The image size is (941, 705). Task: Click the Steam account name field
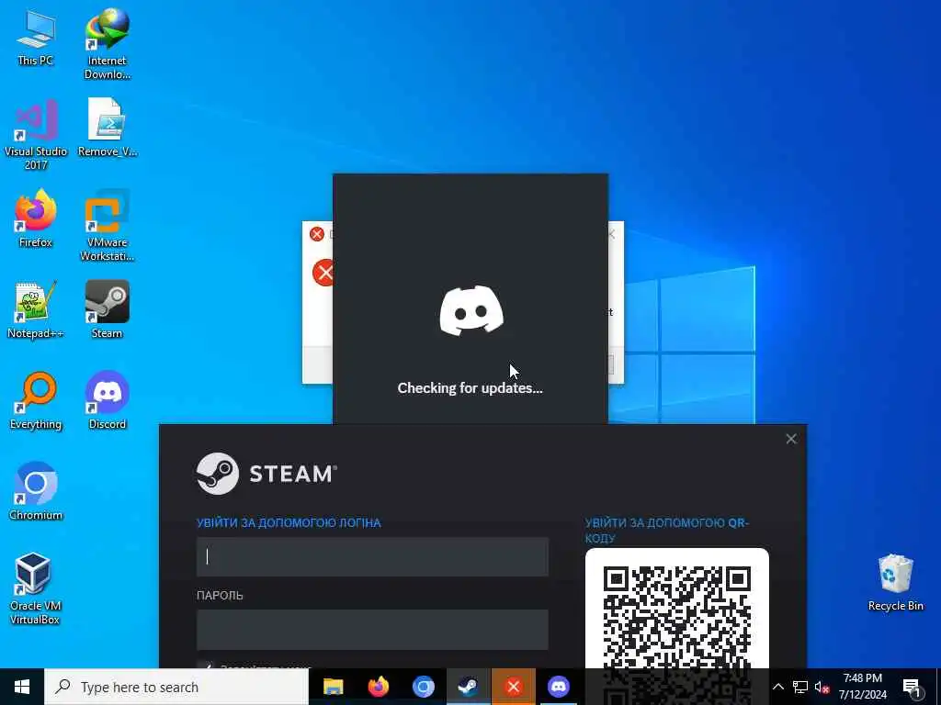tap(372, 557)
